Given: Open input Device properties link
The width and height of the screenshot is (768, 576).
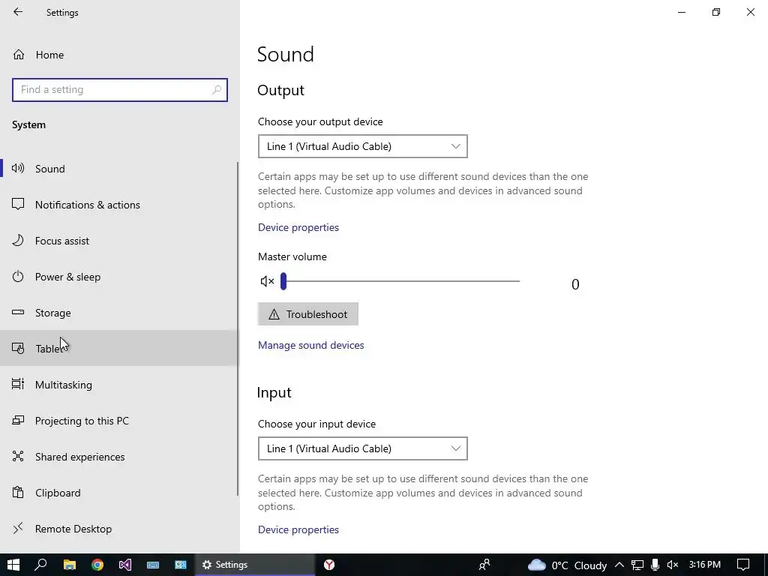Looking at the screenshot, I should (298, 529).
